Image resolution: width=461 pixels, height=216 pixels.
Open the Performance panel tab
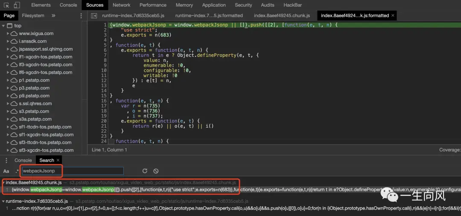[x=153, y=5]
